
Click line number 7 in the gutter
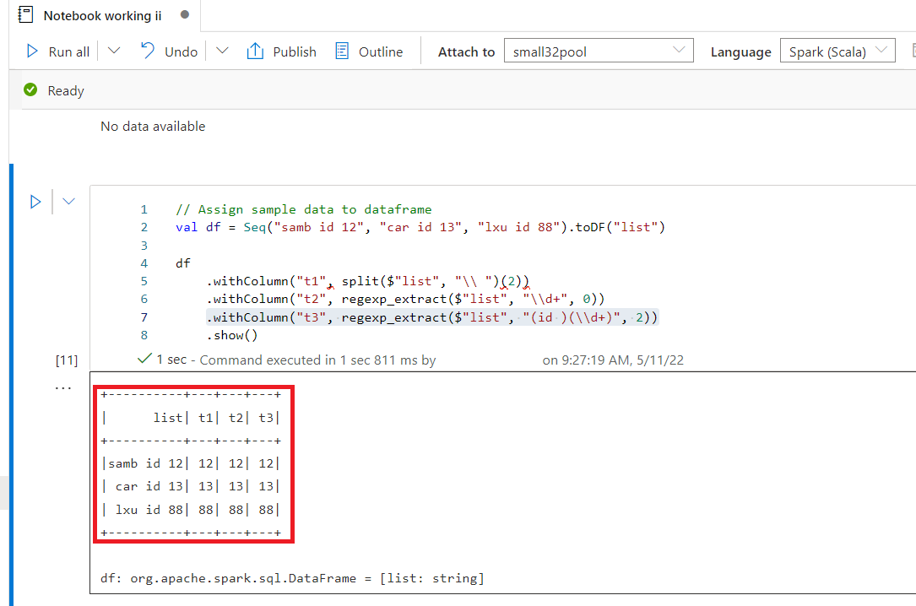pos(144,317)
